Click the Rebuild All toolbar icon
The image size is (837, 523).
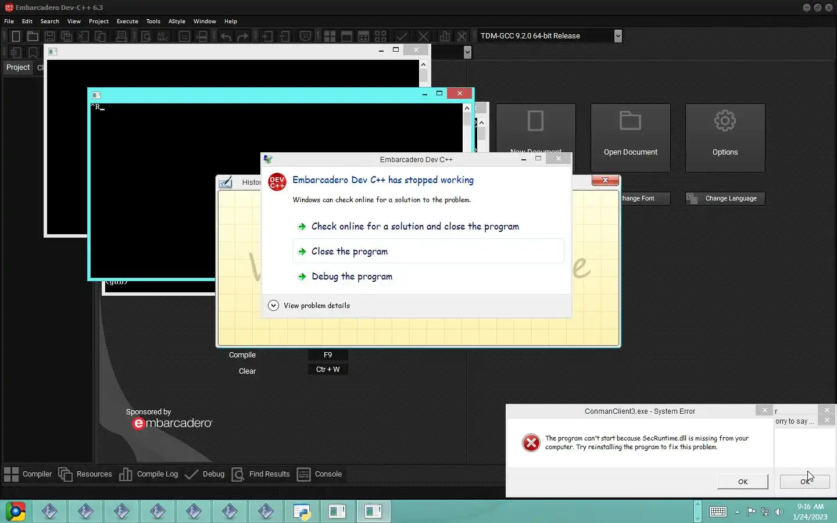380,36
